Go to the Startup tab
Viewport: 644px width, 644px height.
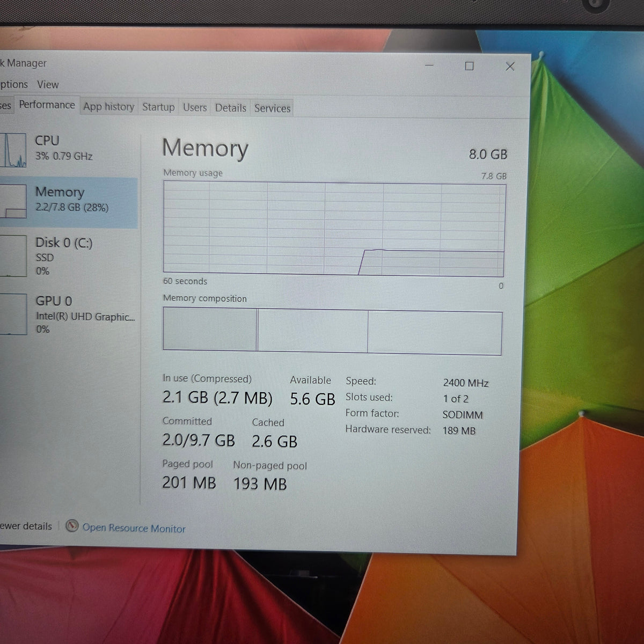(158, 107)
